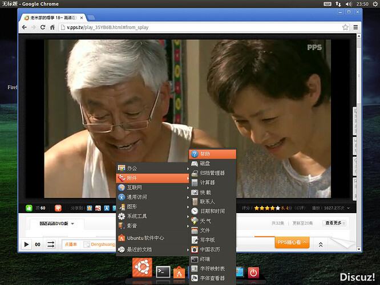This screenshot has width=380, height=285.
Task: Launch 磁盘 disk utility
Action: point(213,164)
